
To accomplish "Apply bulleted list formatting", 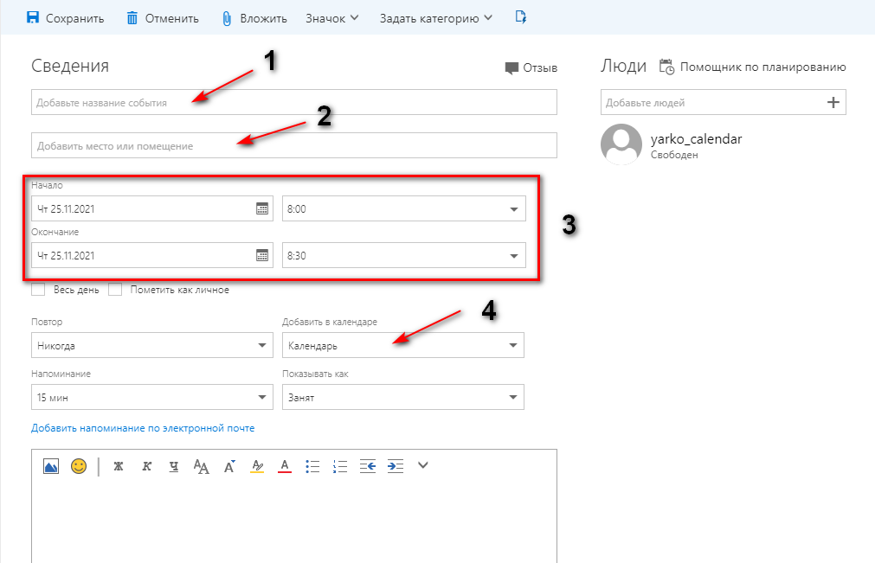I will click(312, 466).
